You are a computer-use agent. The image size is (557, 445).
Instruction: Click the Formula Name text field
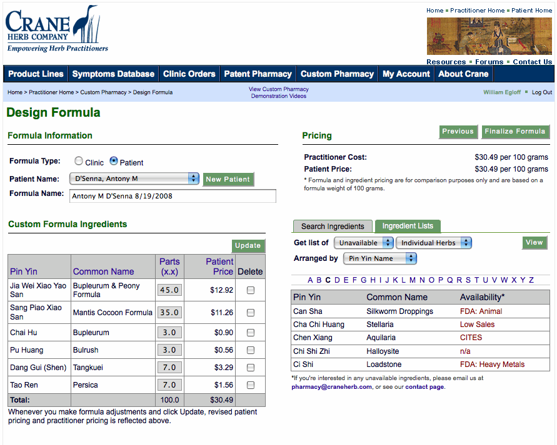[x=173, y=196]
